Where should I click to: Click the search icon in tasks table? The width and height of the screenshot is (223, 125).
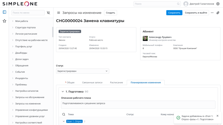pos(64,114)
